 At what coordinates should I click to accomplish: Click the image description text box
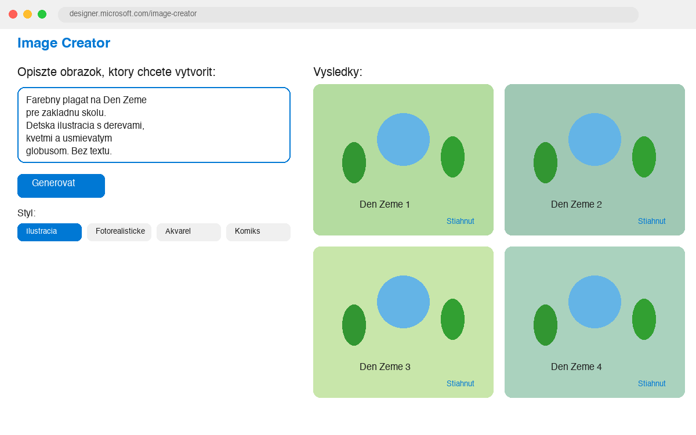click(154, 125)
